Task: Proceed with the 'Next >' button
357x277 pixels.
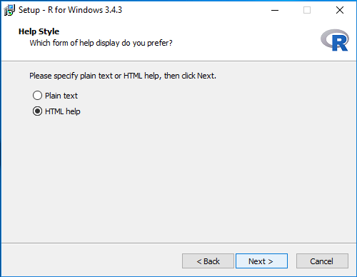Action: pos(261,261)
